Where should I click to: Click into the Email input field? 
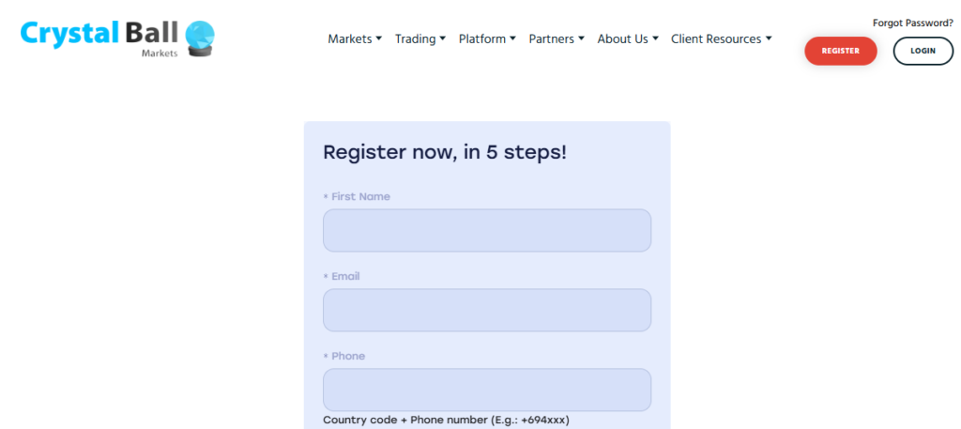click(486, 310)
